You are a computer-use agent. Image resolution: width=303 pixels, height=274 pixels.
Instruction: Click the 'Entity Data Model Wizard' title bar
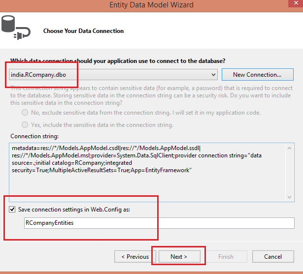point(151,5)
